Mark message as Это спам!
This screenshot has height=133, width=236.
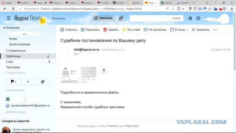131,30
